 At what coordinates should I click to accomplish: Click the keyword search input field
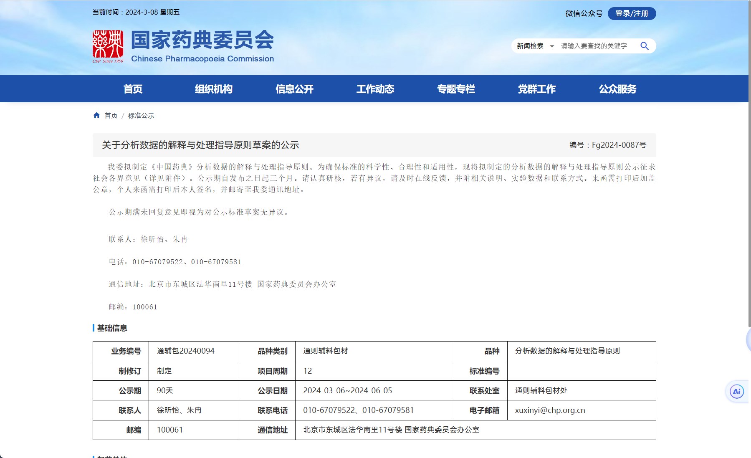(x=595, y=46)
